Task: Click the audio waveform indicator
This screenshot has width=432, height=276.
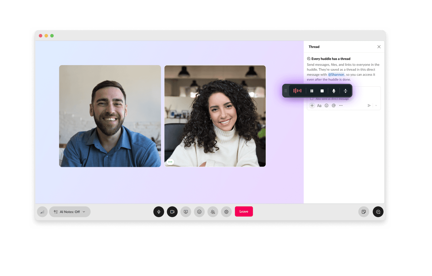Action: [x=298, y=91]
